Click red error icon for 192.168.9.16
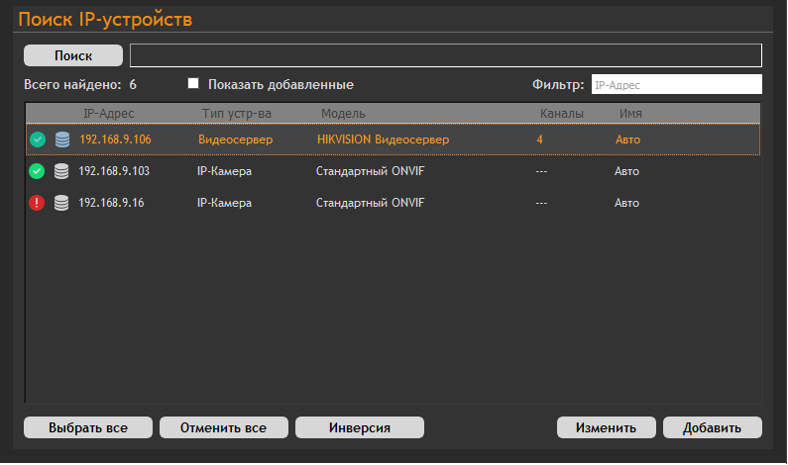The width and height of the screenshot is (788, 465). click(38, 203)
